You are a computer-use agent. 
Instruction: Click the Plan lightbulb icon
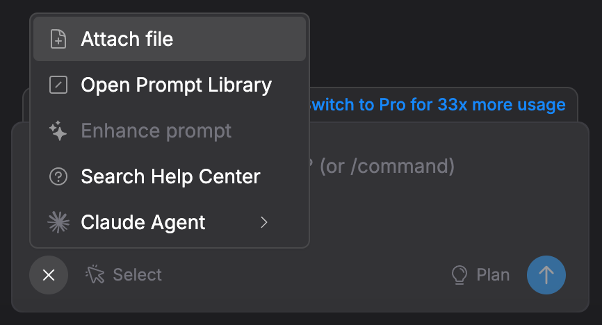click(x=459, y=275)
